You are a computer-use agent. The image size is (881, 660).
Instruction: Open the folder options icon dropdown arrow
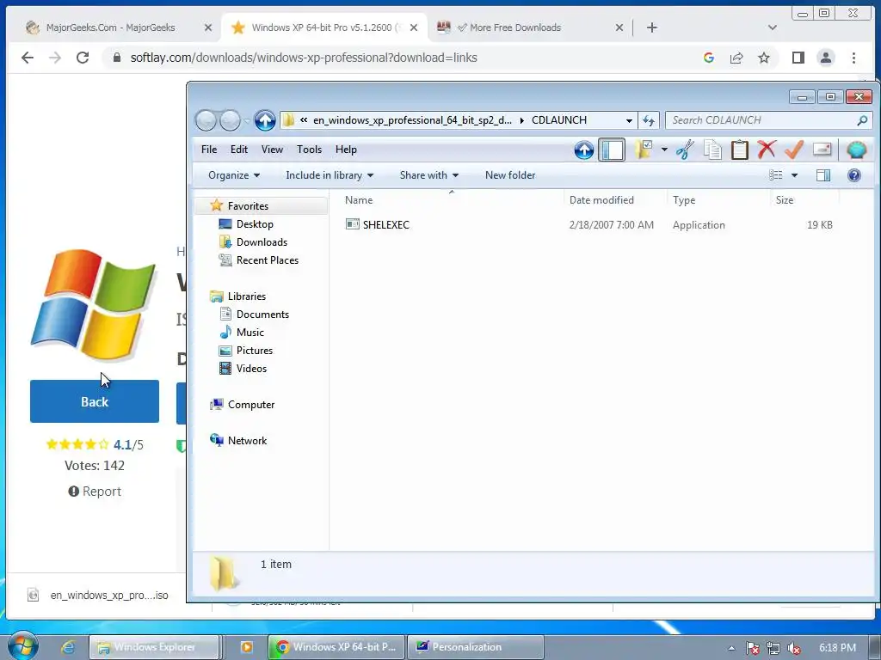[x=664, y=150]
